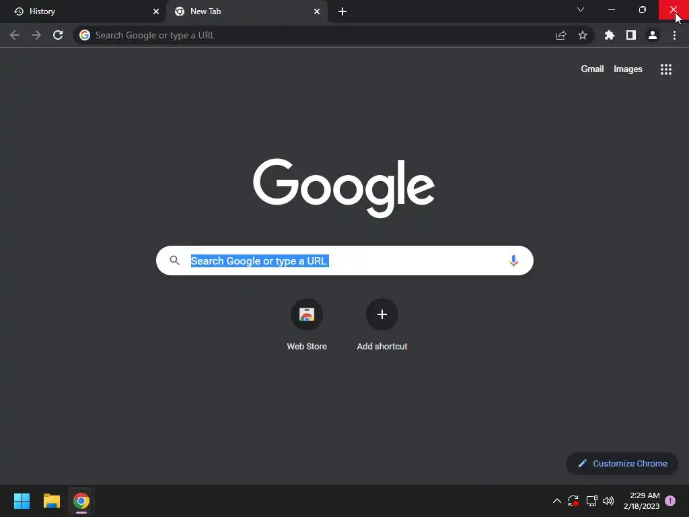Open a new tab with plus button
Screen dimensions: 689x517
[342, 11]
